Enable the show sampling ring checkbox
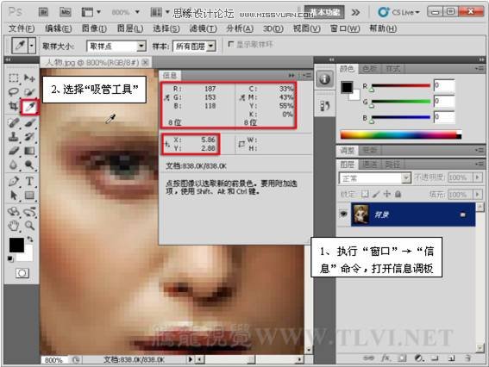 [230, 45]
